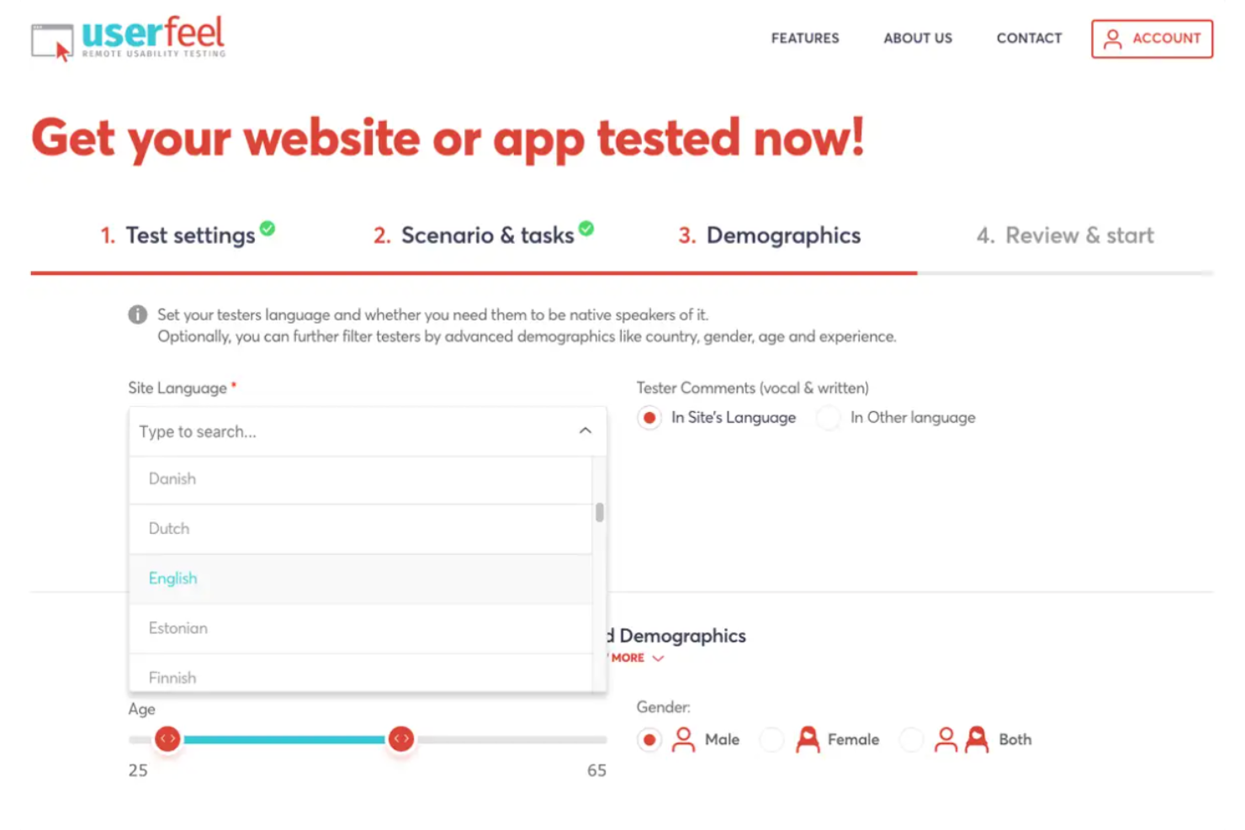
Task: Click the ACCOUNT button
Action: coord(1151,38)
